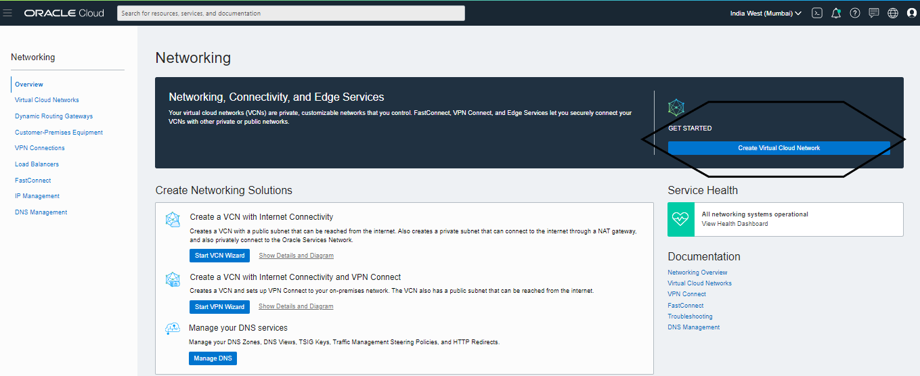Open Networking Overview documentation link
This screenshot has width=920, height=376.
tap(697, 273)
